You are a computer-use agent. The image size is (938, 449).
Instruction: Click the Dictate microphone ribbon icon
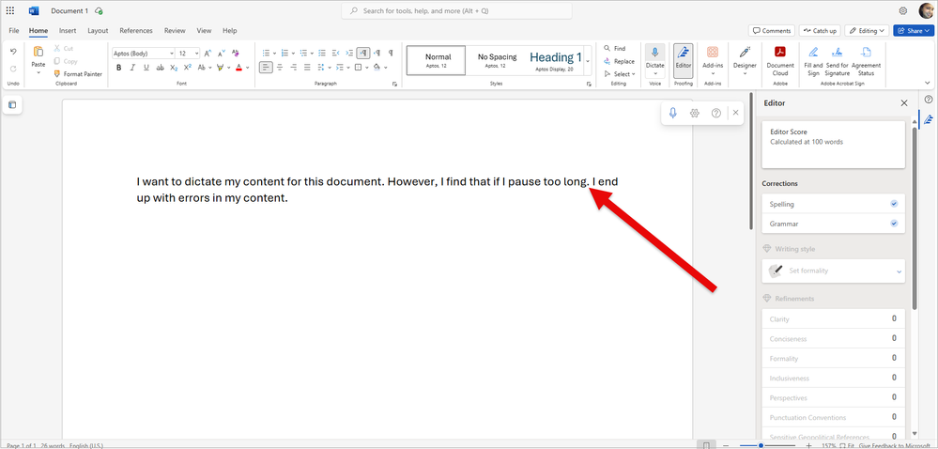(x=655, y=53)
